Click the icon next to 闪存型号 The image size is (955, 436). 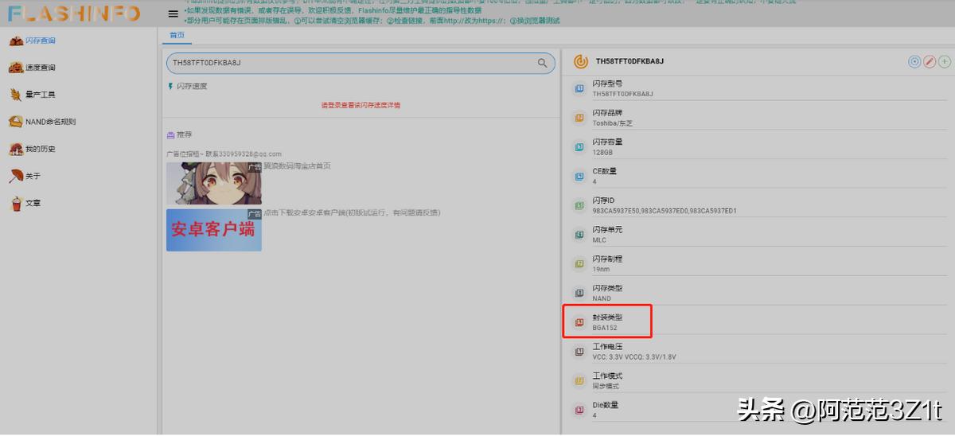coord(579,88)
